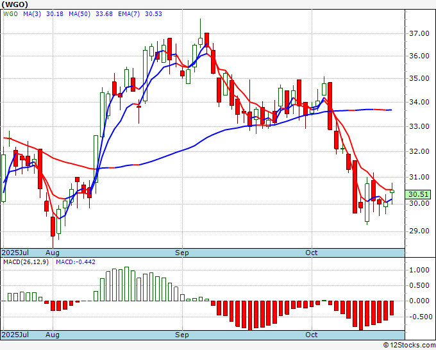Click the 35.00 price axis label

coord(419,78)
